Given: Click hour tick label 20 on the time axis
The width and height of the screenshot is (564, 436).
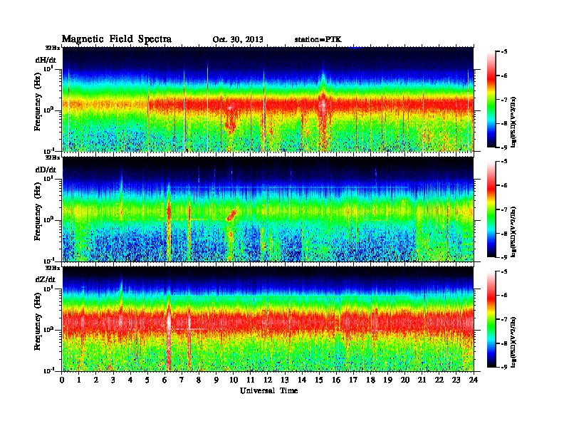Looking at the screenshot, I should pyautogui.click(x=405, y=380).
